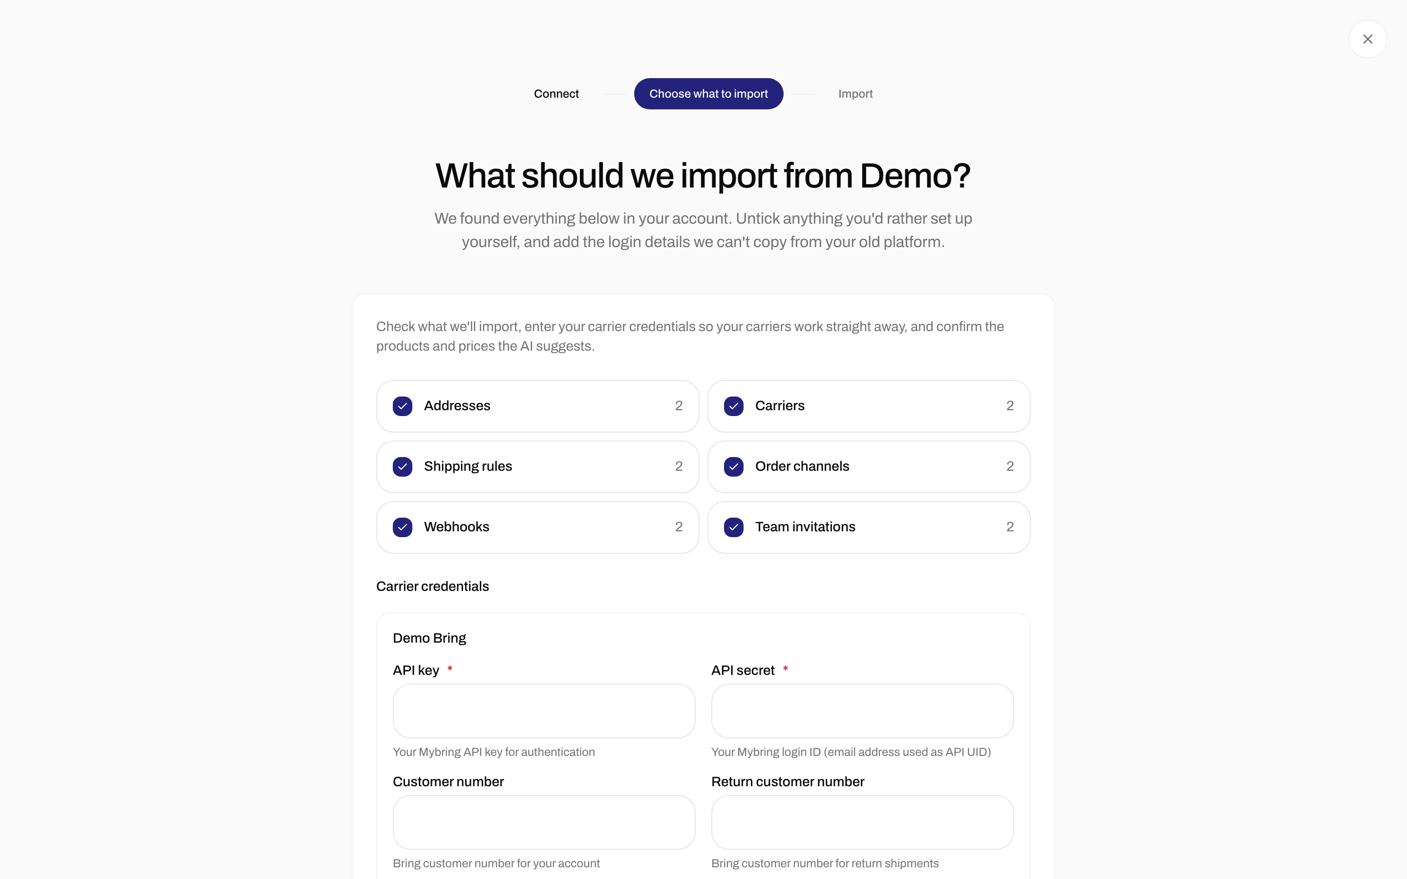Click the Demo Bring carrier title
The image size is (1407, 879).
point(429,638)
